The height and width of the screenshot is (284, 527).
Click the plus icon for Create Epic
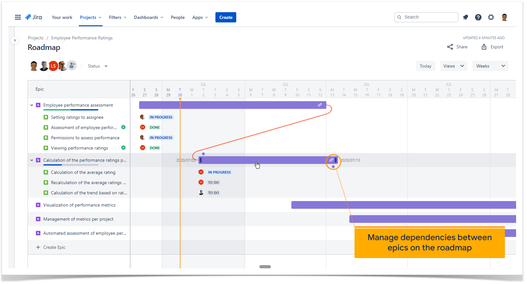coord(38,247)
